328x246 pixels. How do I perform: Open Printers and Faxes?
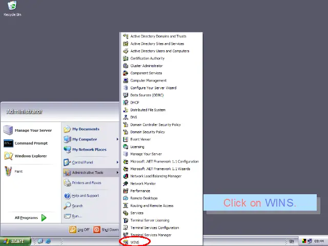pos(91,183)
